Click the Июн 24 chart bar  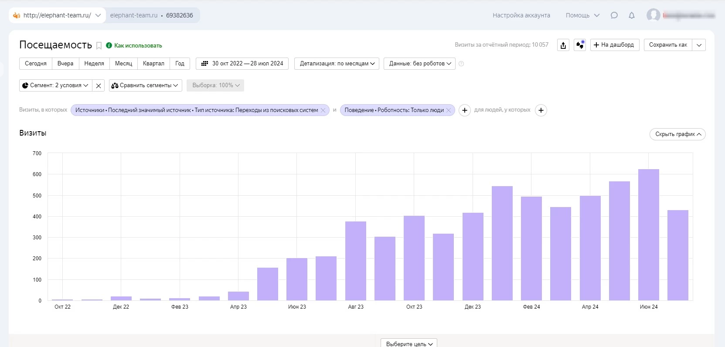coord(648,235)
